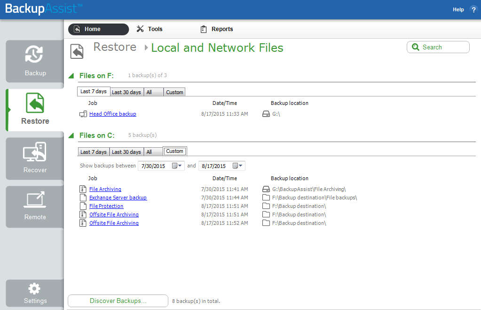Open the BackupAssist Home tab
Viewport: 481px width, 310px height.
tap(98, 29)
